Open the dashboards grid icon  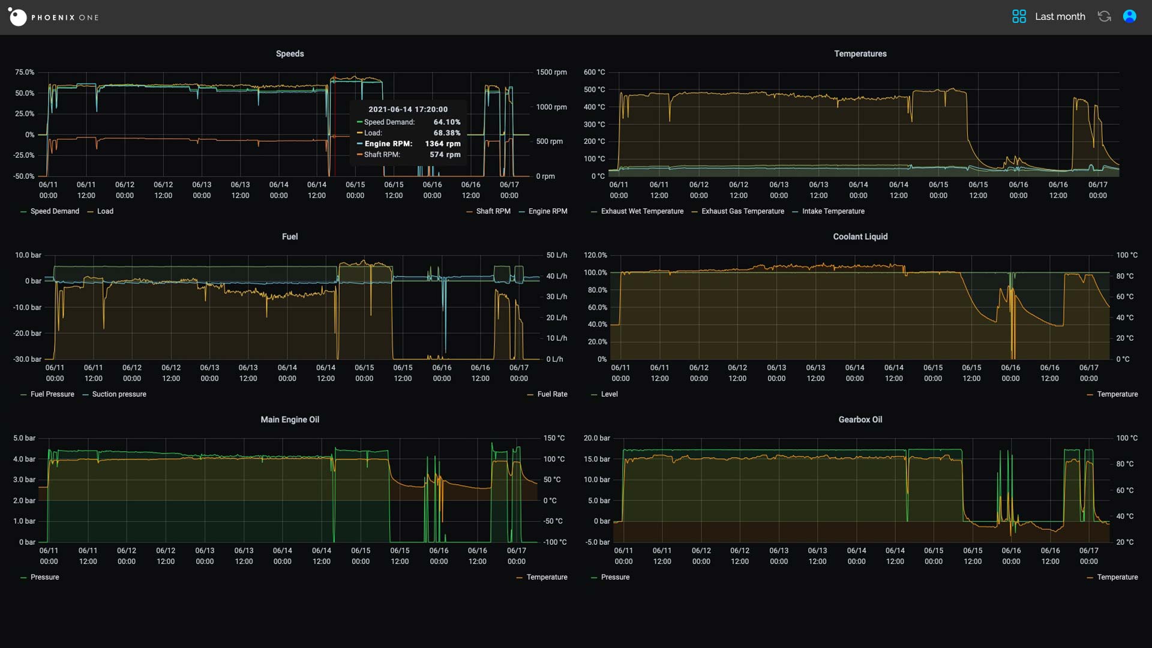[x=1019, y=17]
